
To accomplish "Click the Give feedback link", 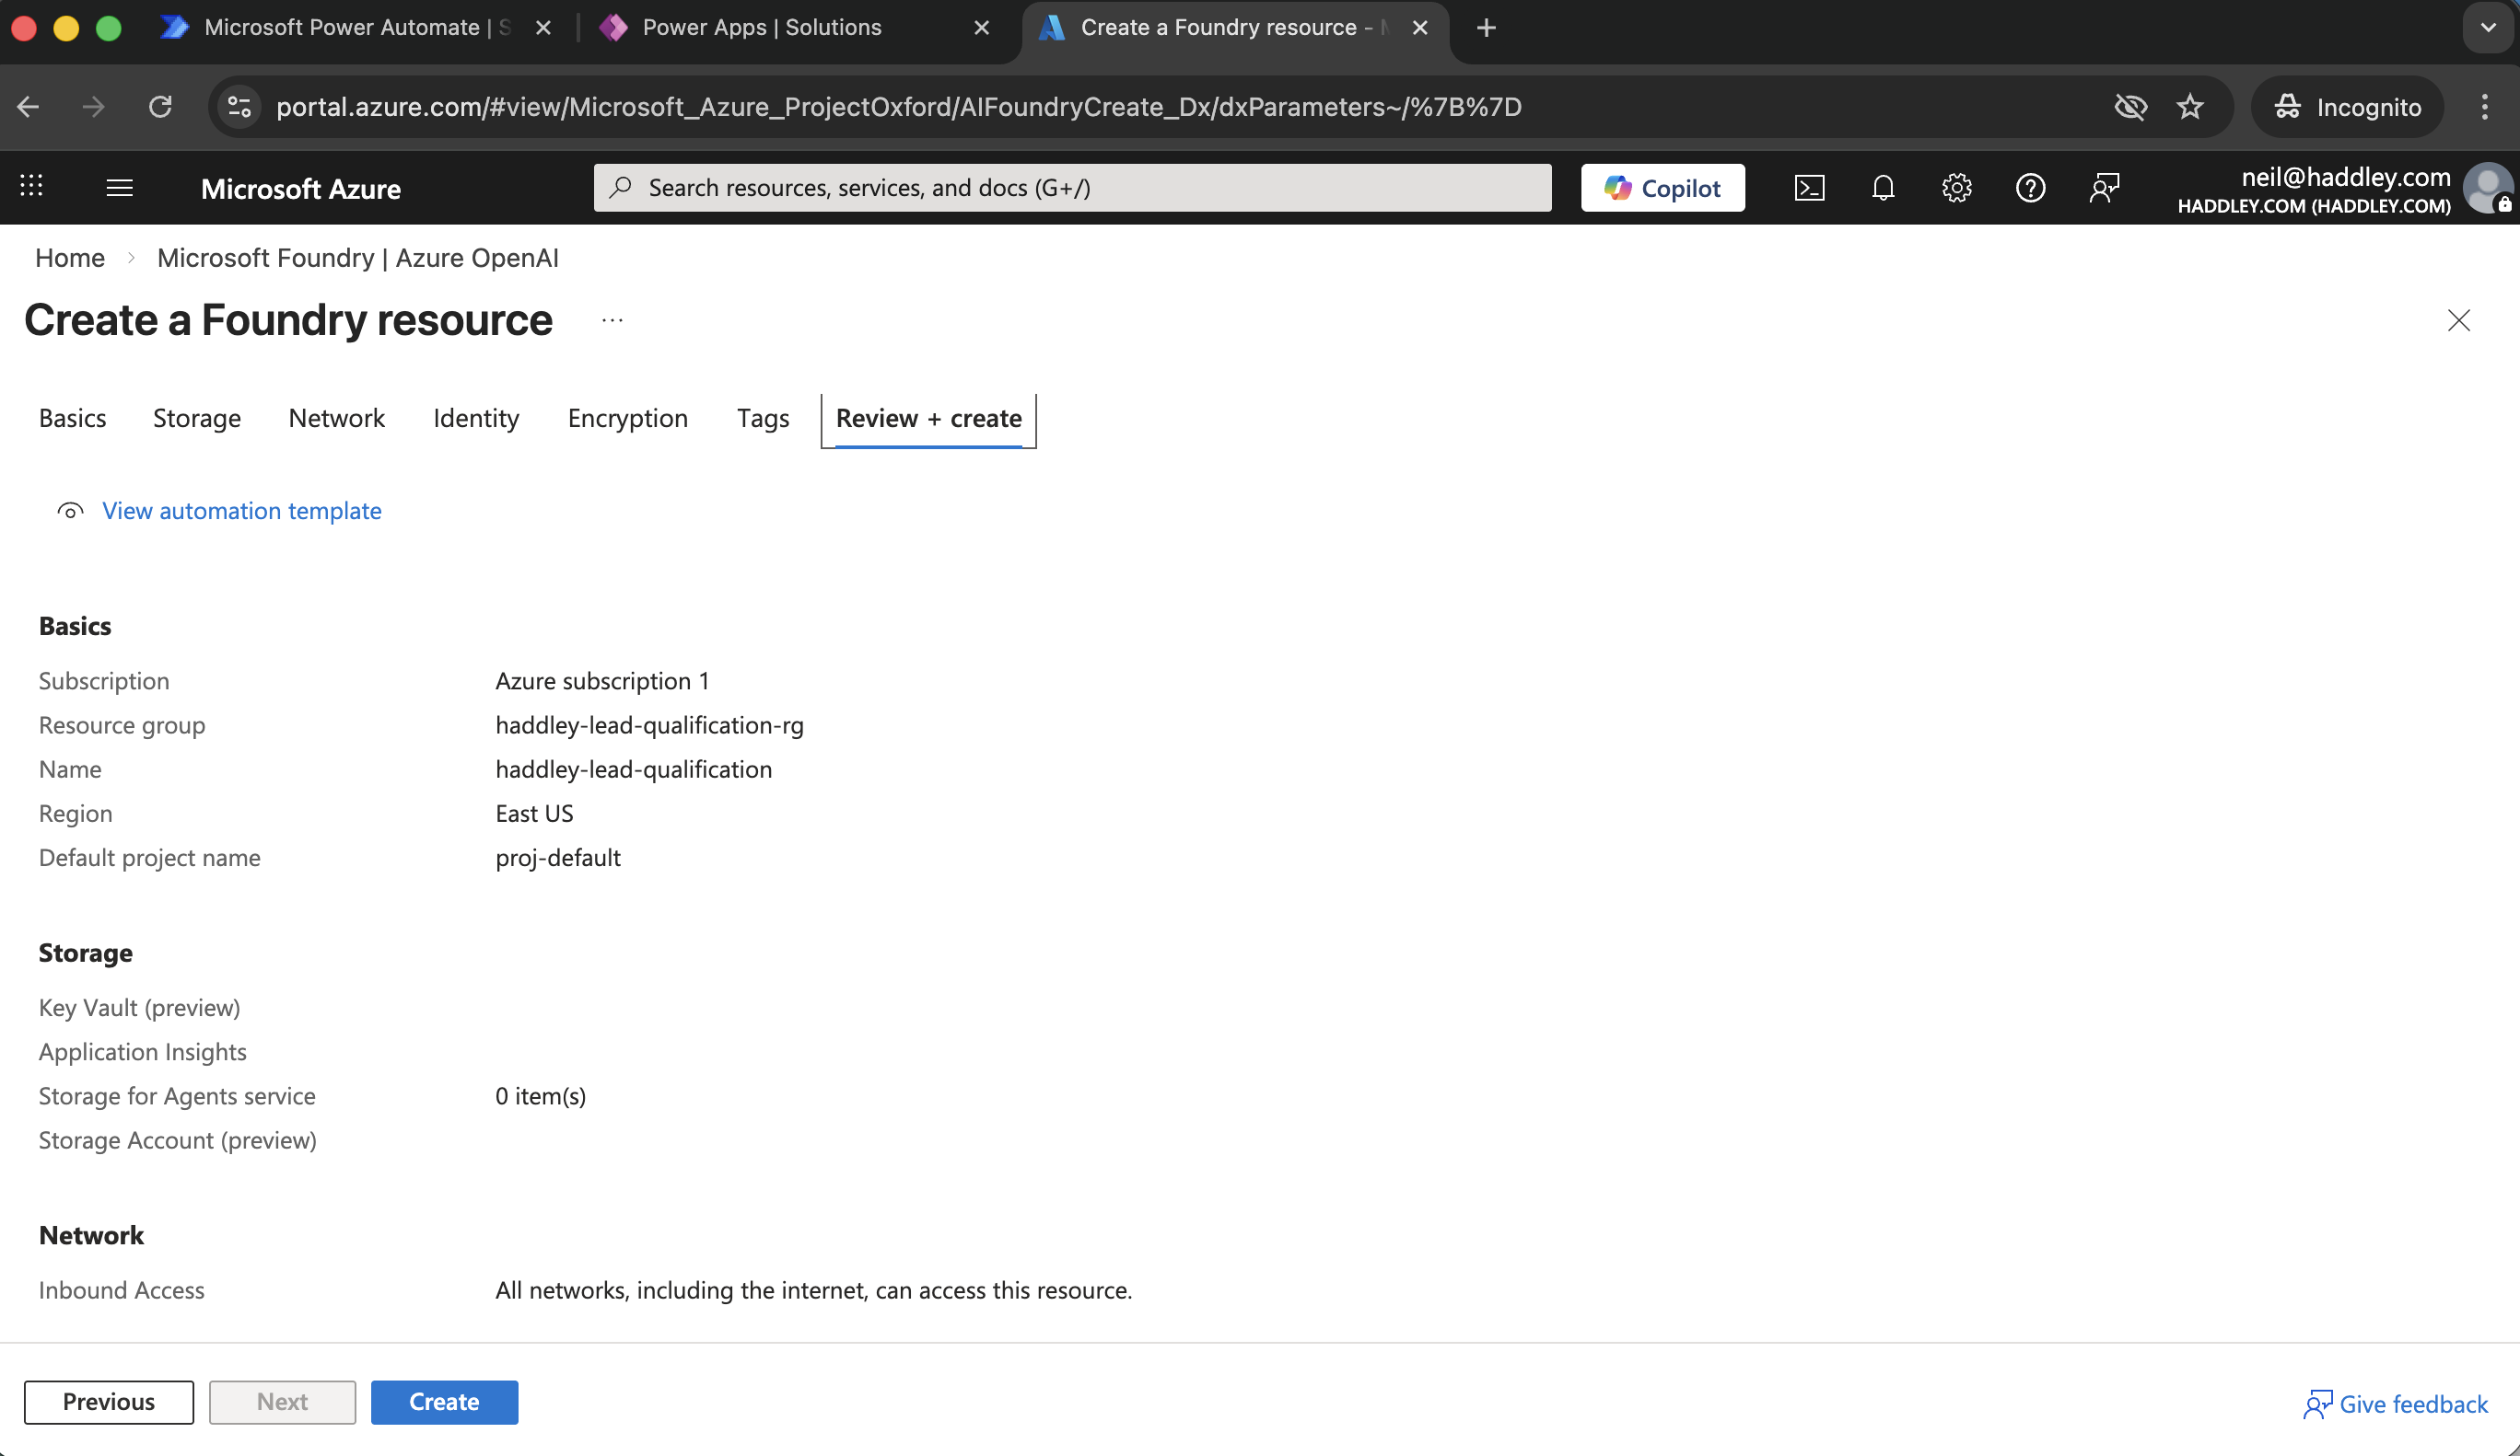I will click(x=2396, y=1404).
